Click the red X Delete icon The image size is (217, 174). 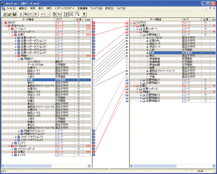tap(36, 14)
